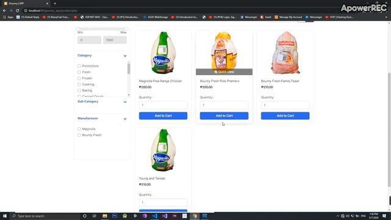Click the maximum price input field
This screenshot has width=391, height=220.
pos(115,40)
